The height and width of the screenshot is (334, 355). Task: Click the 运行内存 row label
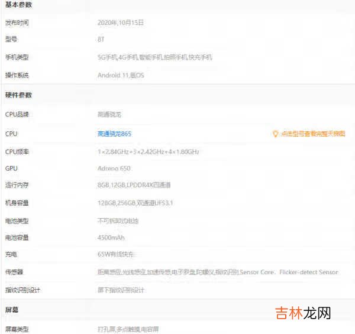click(x=17, y=185)
